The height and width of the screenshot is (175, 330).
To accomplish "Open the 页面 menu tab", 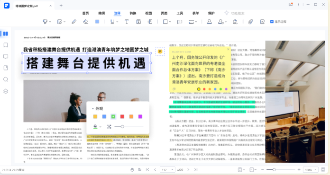I will 164,13.
